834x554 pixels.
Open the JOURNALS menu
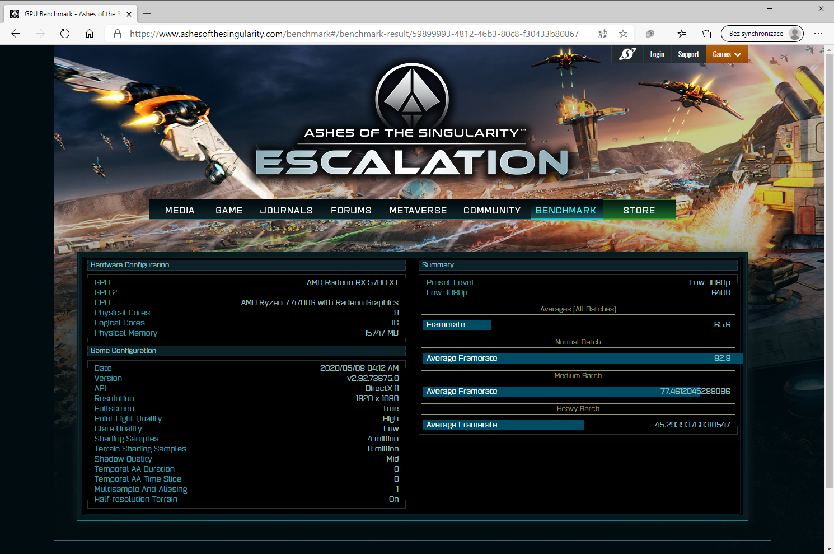[x=286, y=210]
